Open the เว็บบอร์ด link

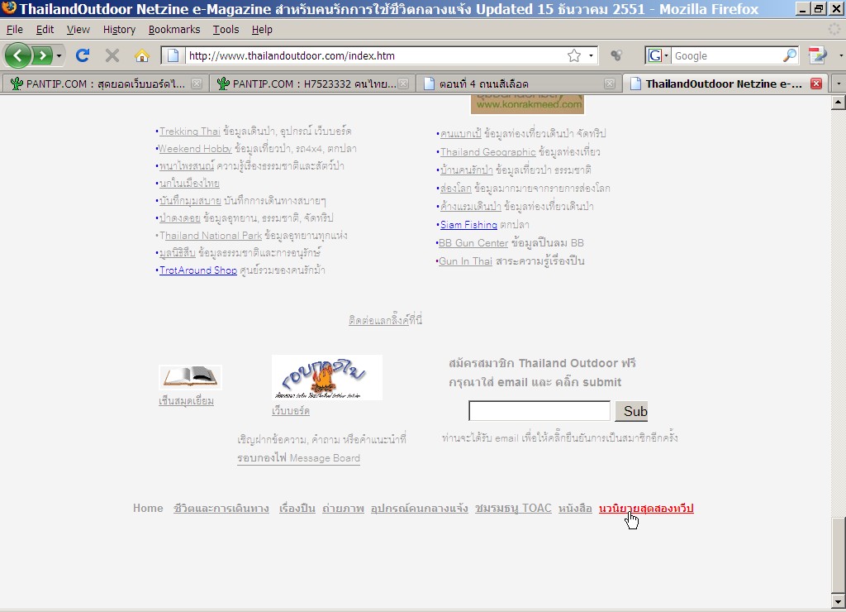coord(290,411)
